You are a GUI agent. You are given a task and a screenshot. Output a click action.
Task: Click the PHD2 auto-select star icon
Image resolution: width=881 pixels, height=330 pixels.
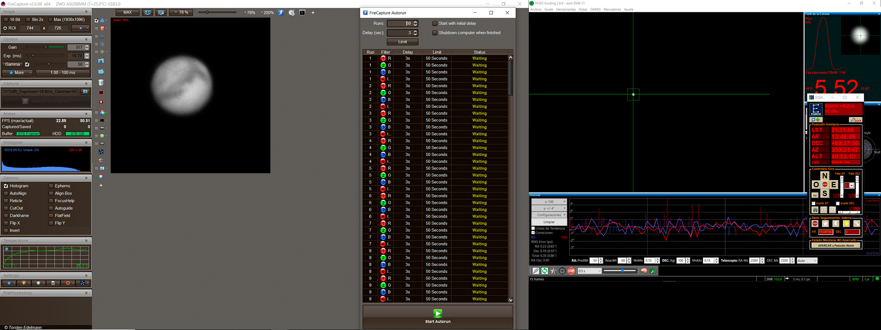click(554, 271)
